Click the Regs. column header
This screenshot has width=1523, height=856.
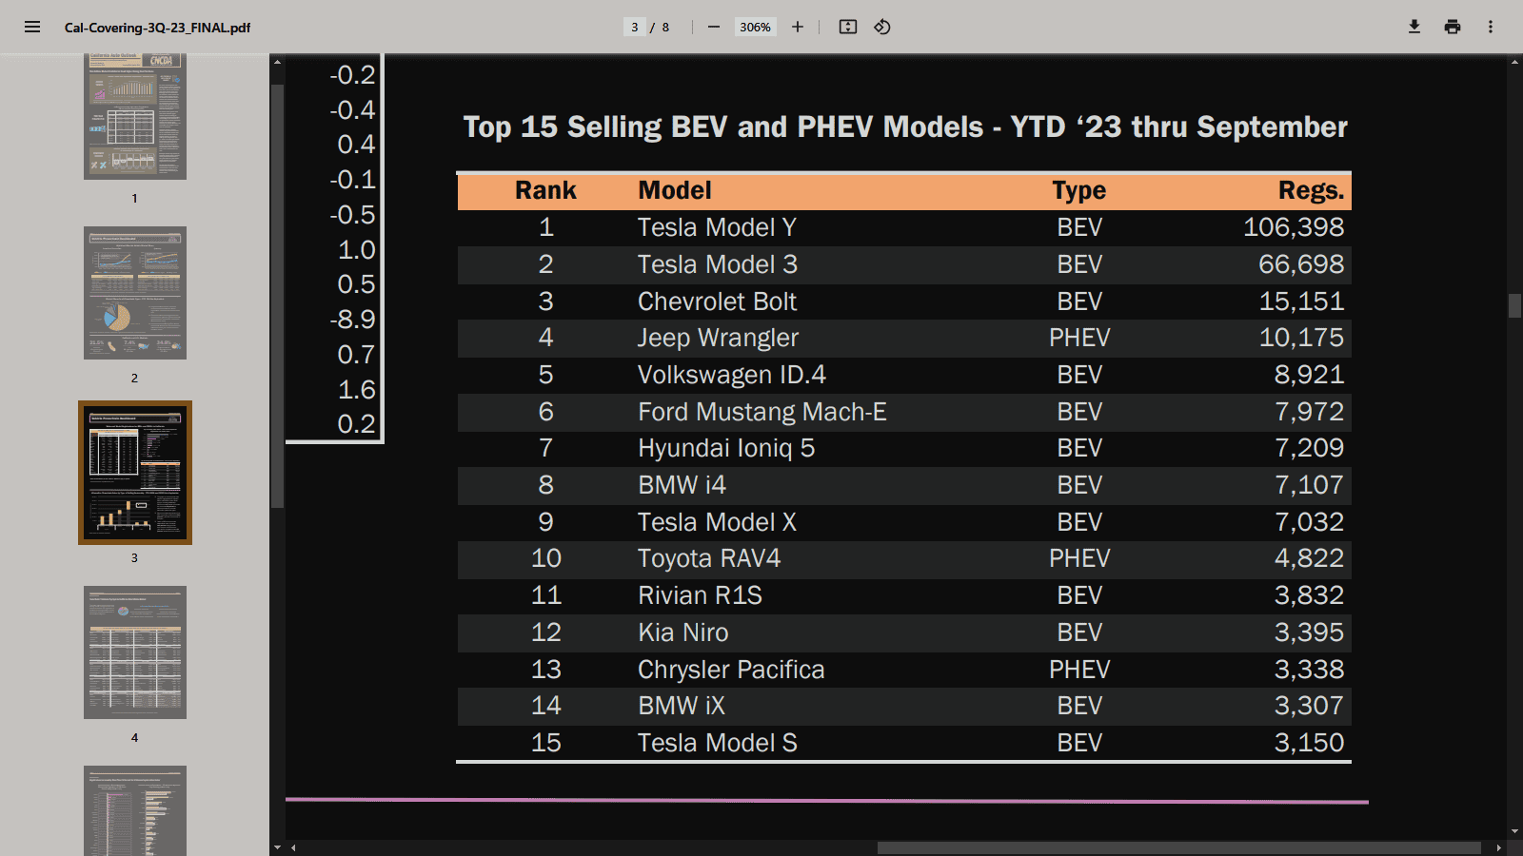tap(1311, 191)
